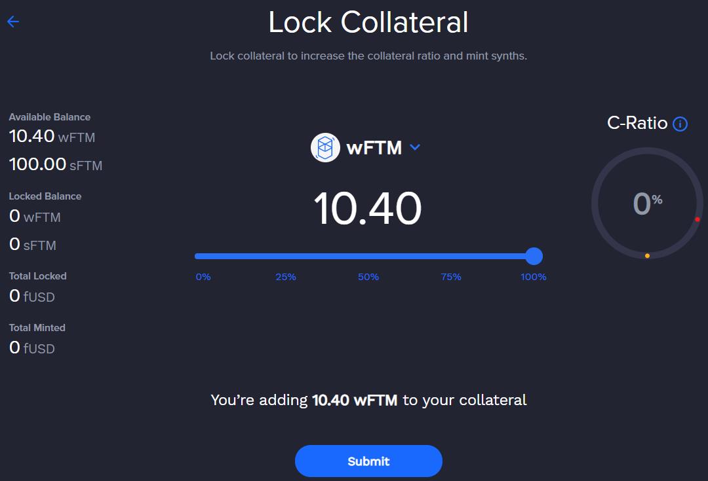Click the back arrow icon
This screenshot has height=481, width=708.
pyautogui.click(x=13, y=22)
